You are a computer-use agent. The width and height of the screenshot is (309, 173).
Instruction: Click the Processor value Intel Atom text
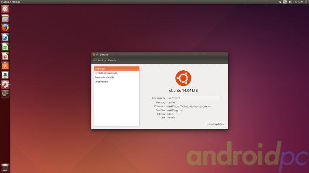189,106
